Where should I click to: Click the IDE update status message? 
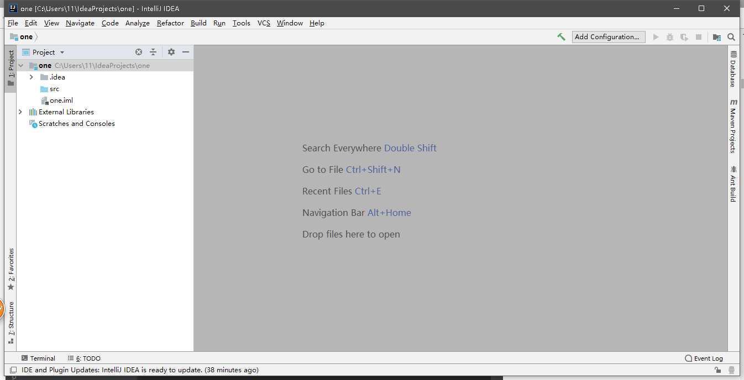(x=140, y=370)
